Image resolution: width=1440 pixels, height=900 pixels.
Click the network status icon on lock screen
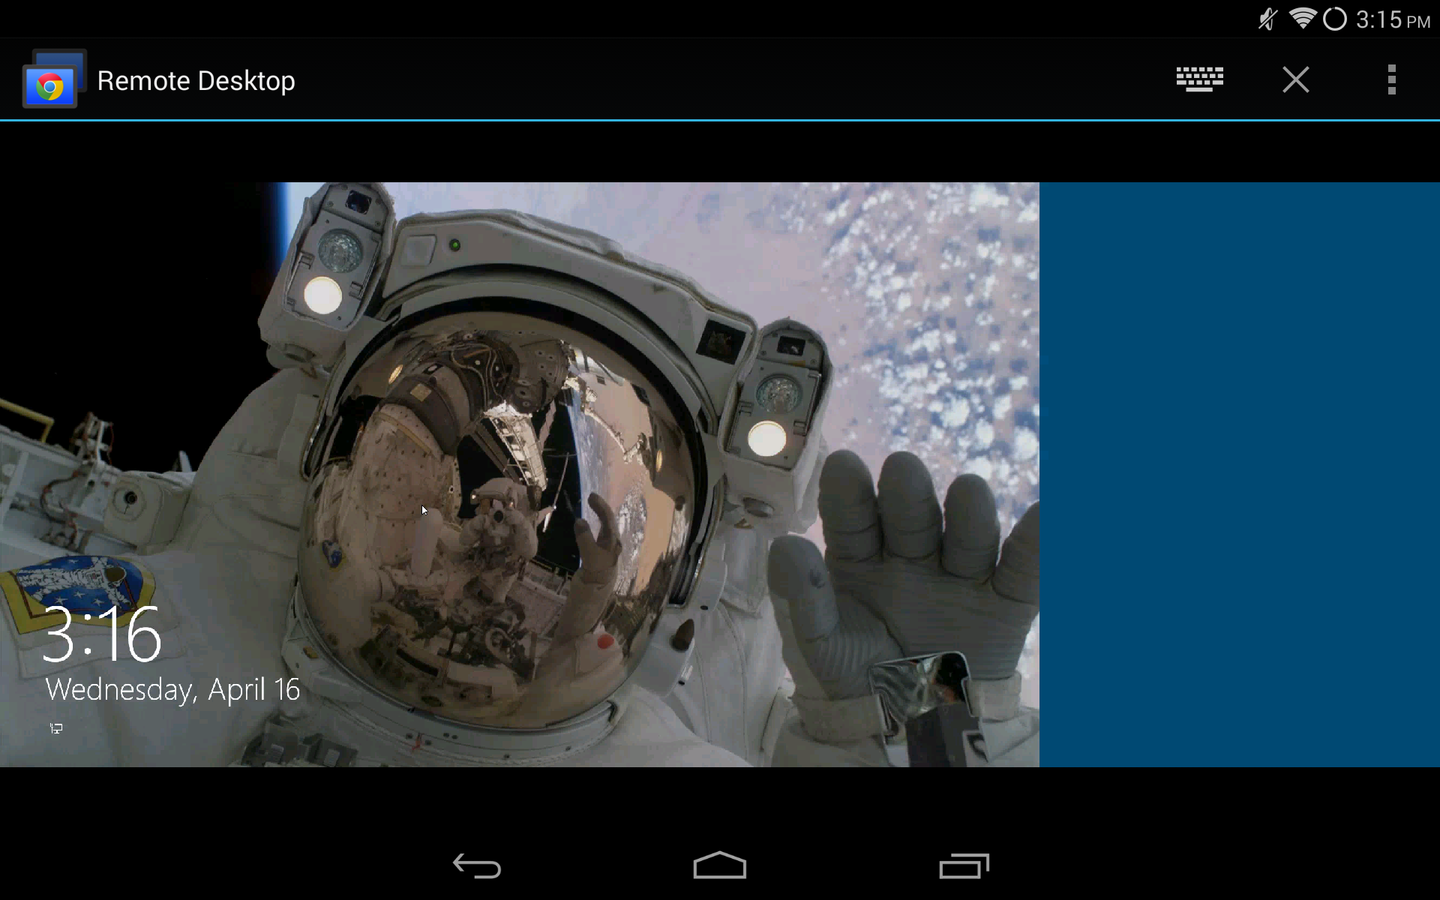(55, 727)
